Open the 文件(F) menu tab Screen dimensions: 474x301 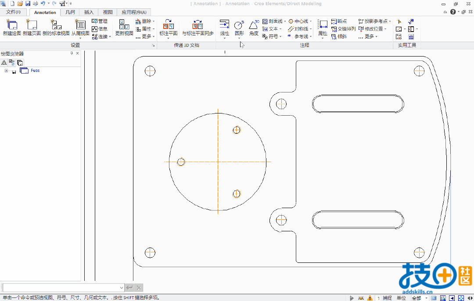pos(13,12)
